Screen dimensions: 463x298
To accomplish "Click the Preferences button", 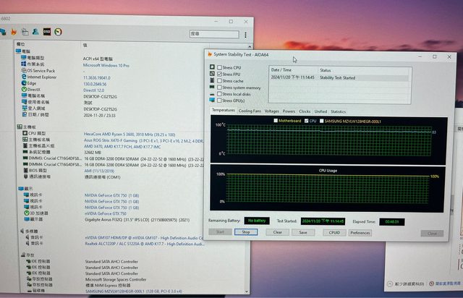I will tap(360, 232).
